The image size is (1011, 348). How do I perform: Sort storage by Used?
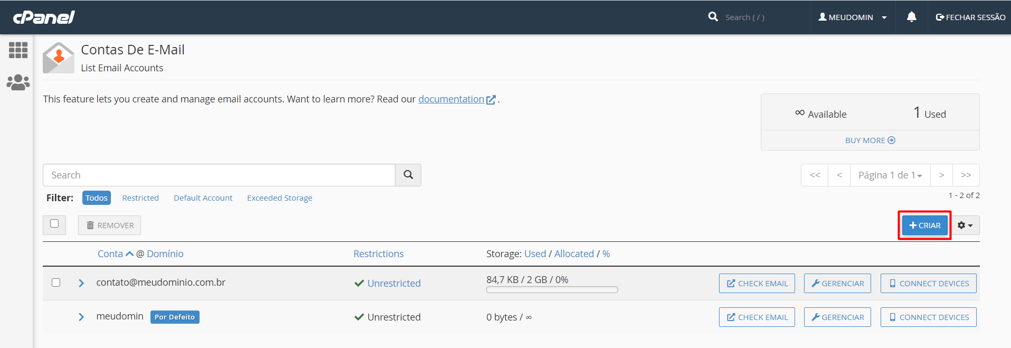coord(535,254)
